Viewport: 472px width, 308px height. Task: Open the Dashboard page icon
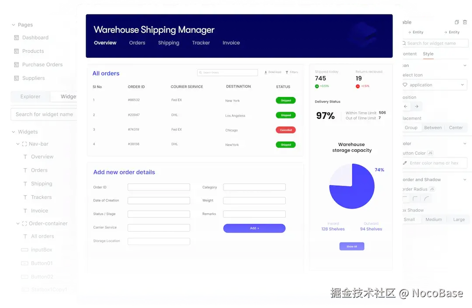[17, 38]
